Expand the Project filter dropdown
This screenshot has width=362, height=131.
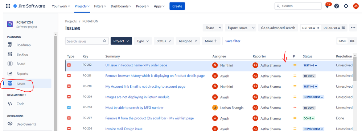pos(121,41)
